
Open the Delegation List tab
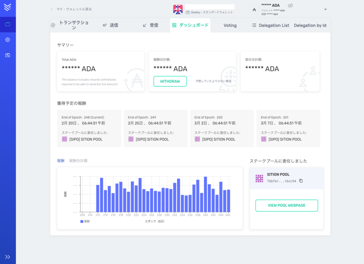[x=270, y=26]
